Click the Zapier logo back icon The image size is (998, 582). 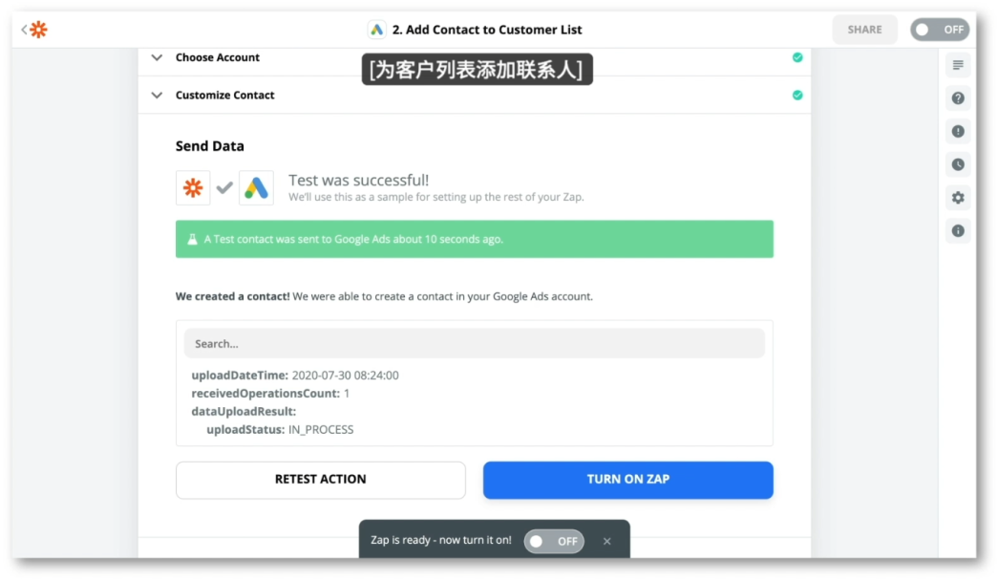pos(39,30)
